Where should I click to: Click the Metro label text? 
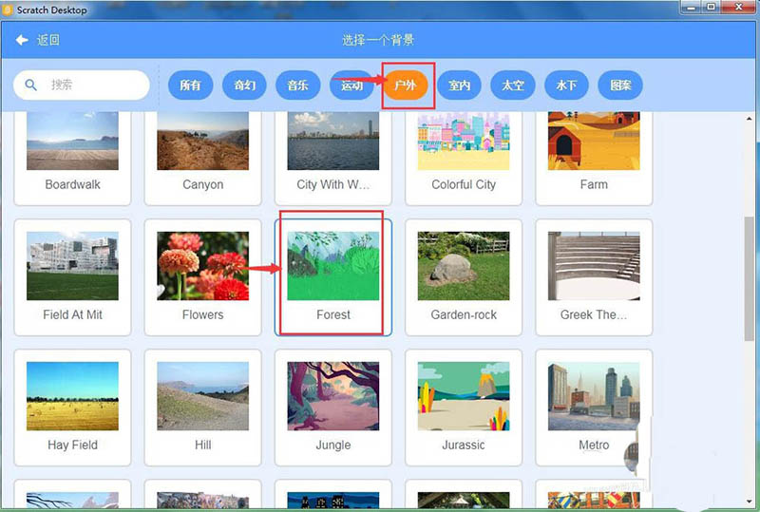click(595, 446)
